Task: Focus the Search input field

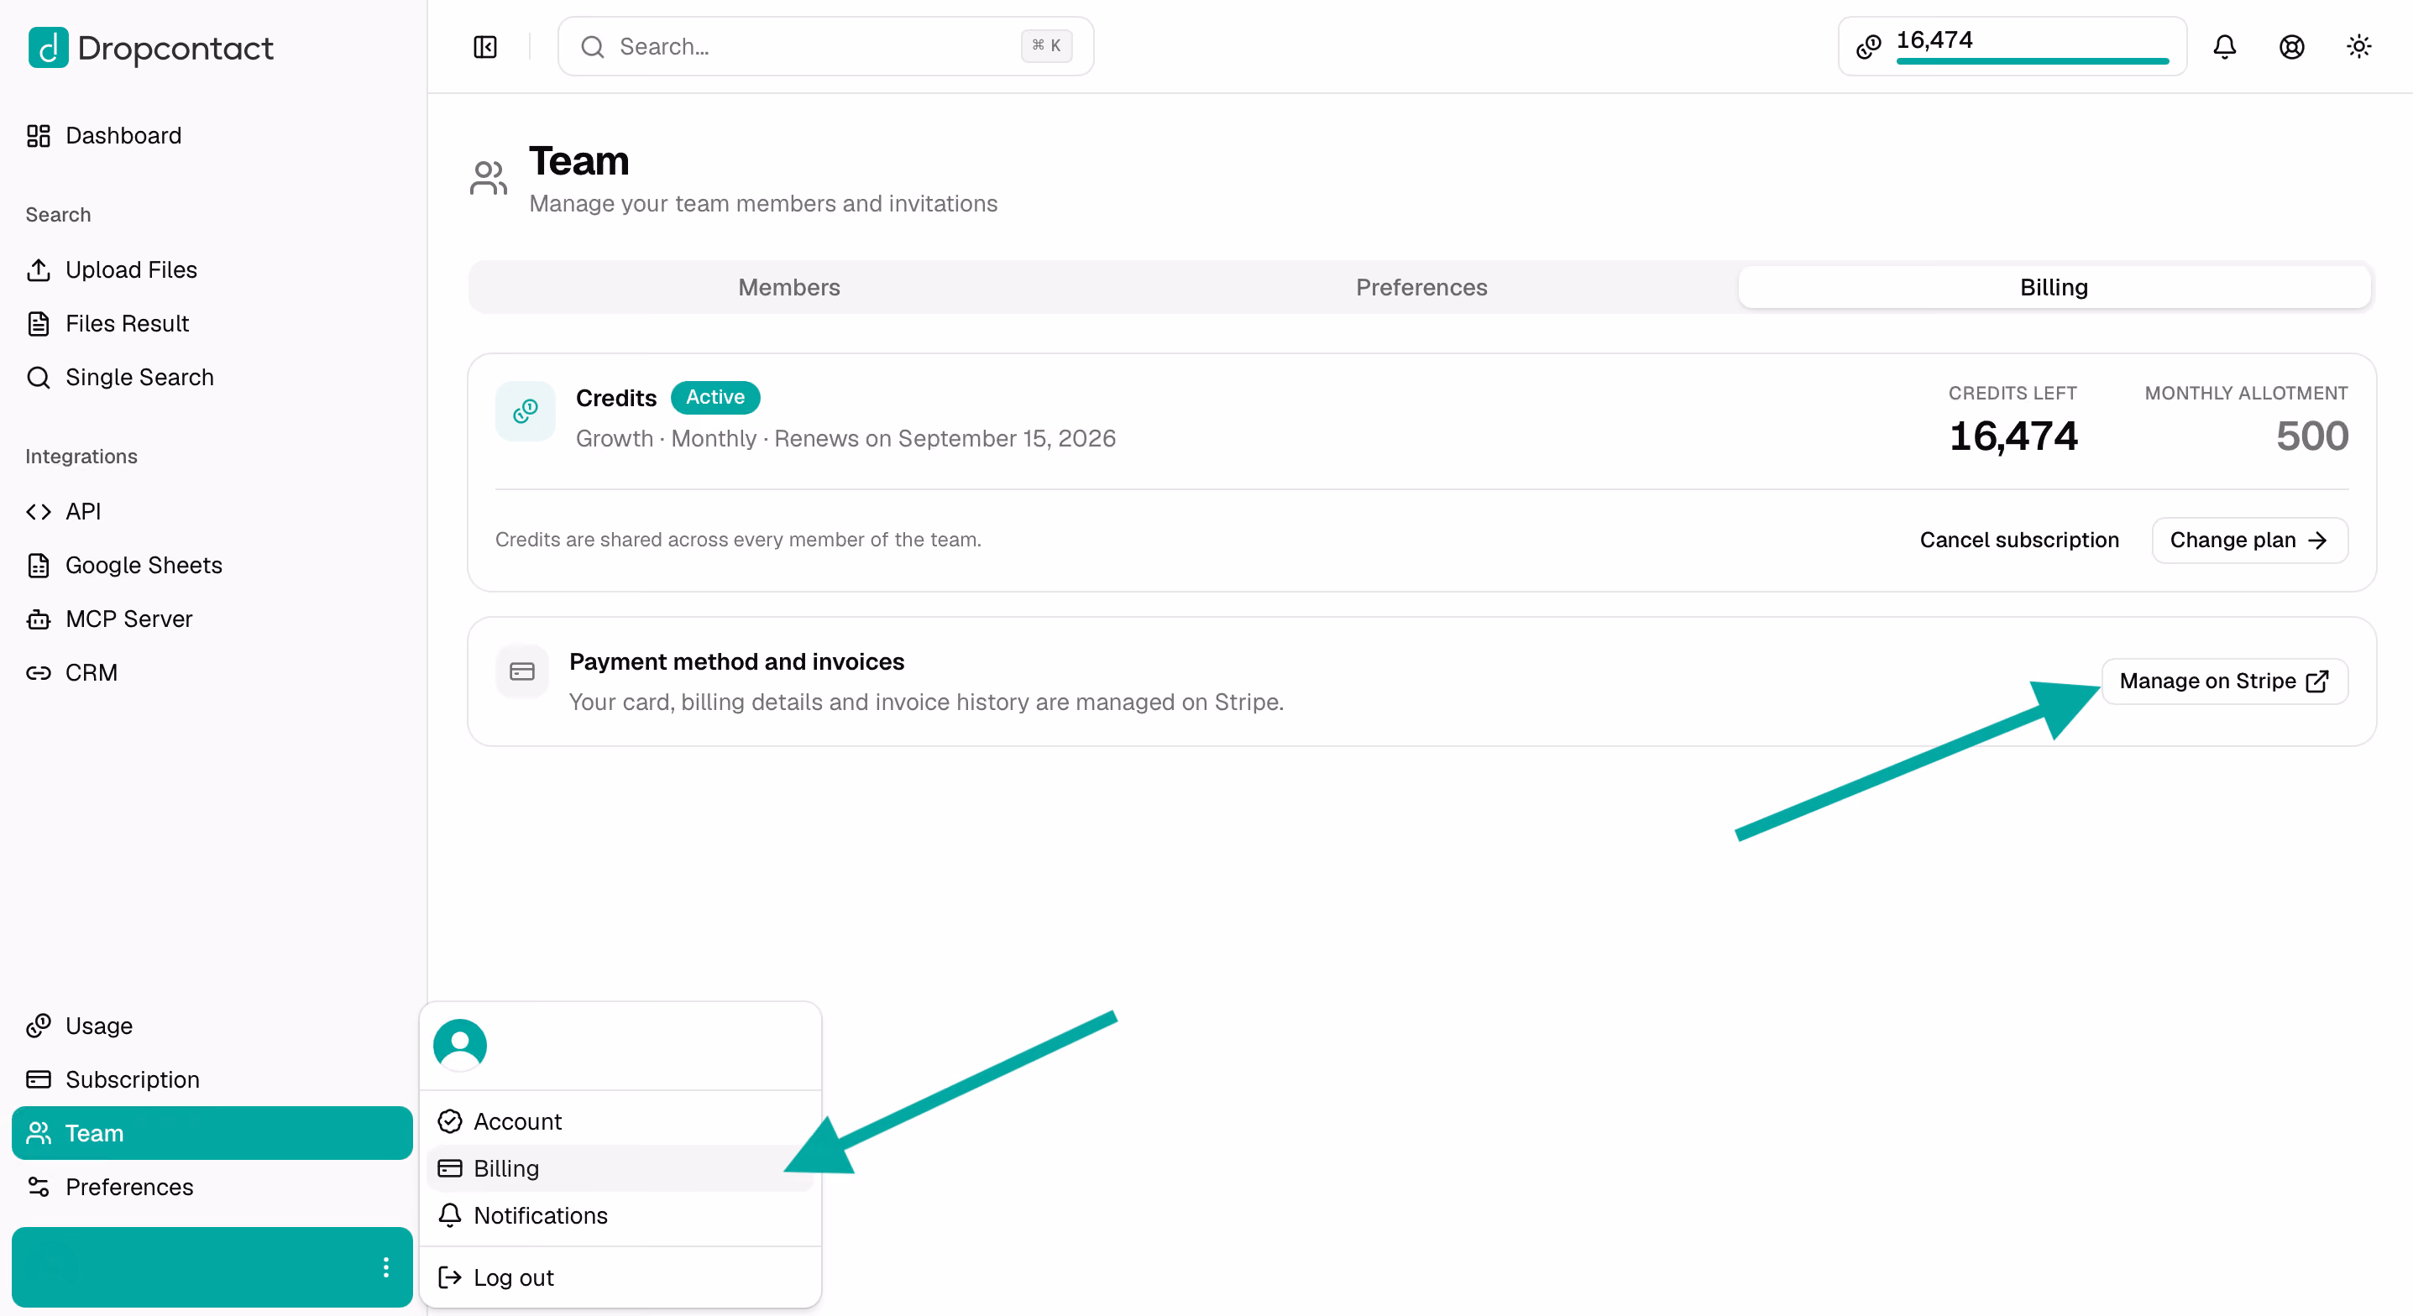Action: point(825,46)
